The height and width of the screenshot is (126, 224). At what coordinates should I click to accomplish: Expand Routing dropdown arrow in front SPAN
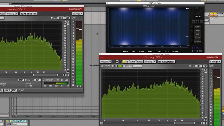[154, 62]
